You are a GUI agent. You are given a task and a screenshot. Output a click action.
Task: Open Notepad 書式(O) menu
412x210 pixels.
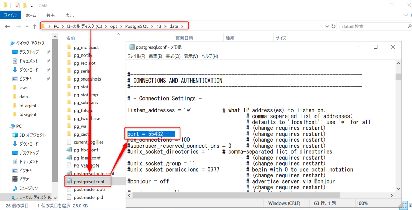[173, 56]
